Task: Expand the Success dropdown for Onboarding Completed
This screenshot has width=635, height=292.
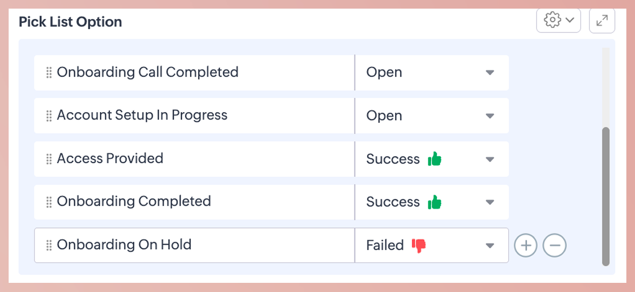Action: coord(489,202)
